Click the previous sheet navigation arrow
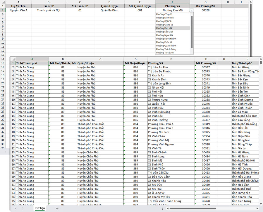 click(16, 208)
